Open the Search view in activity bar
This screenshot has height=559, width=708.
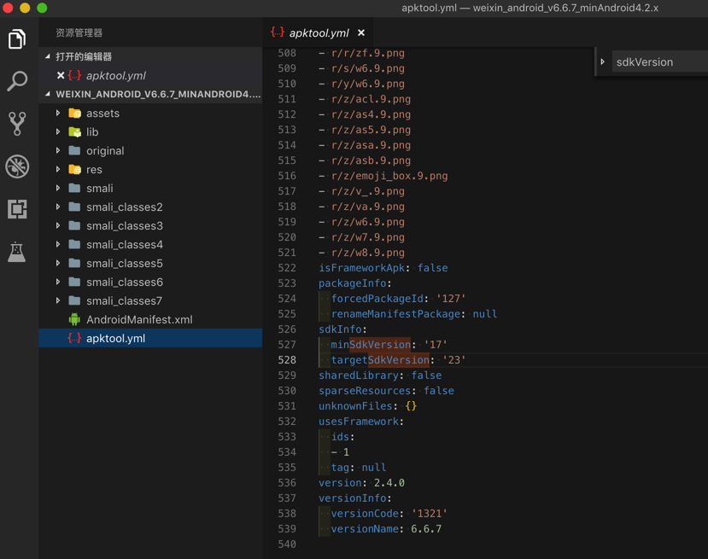17,81
